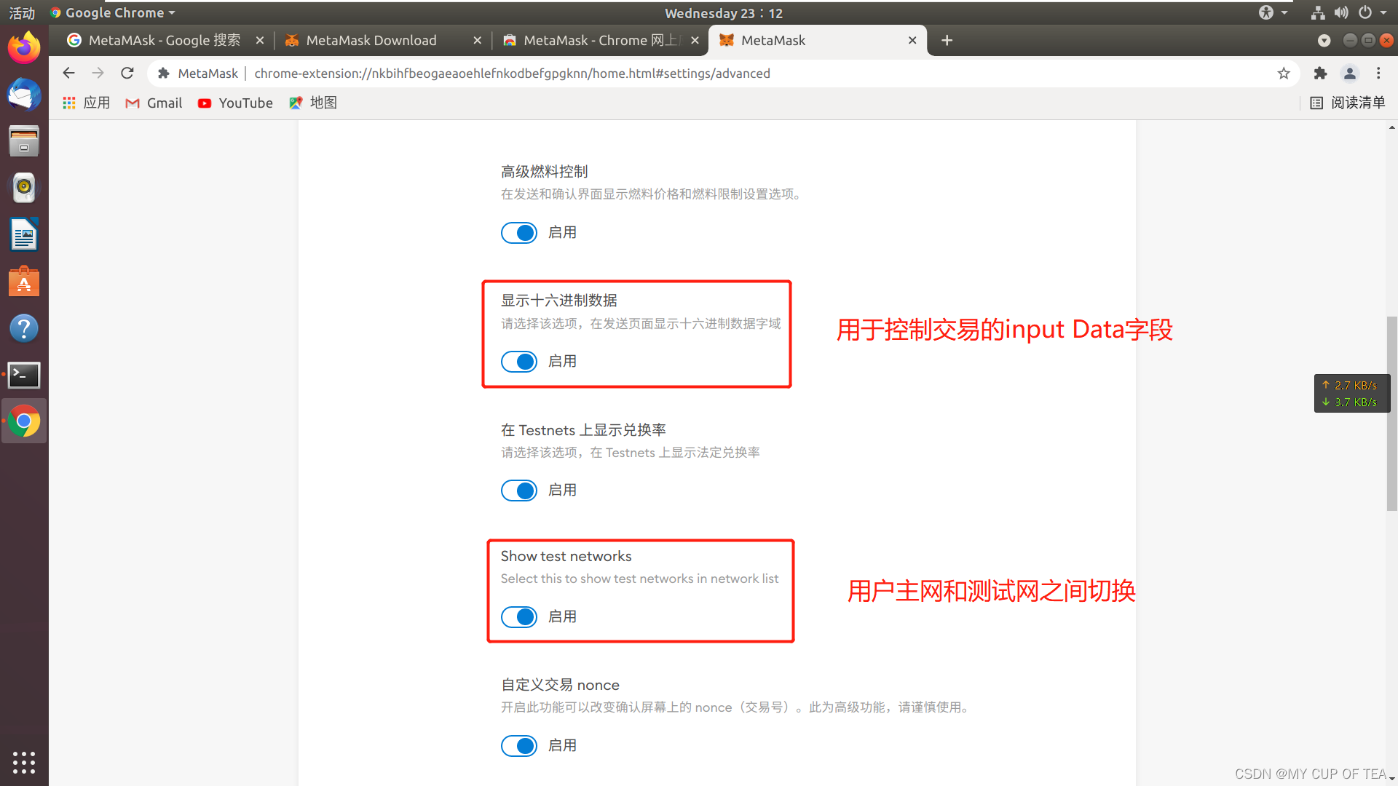Reload the MetaMask settings page

point(127,73)
